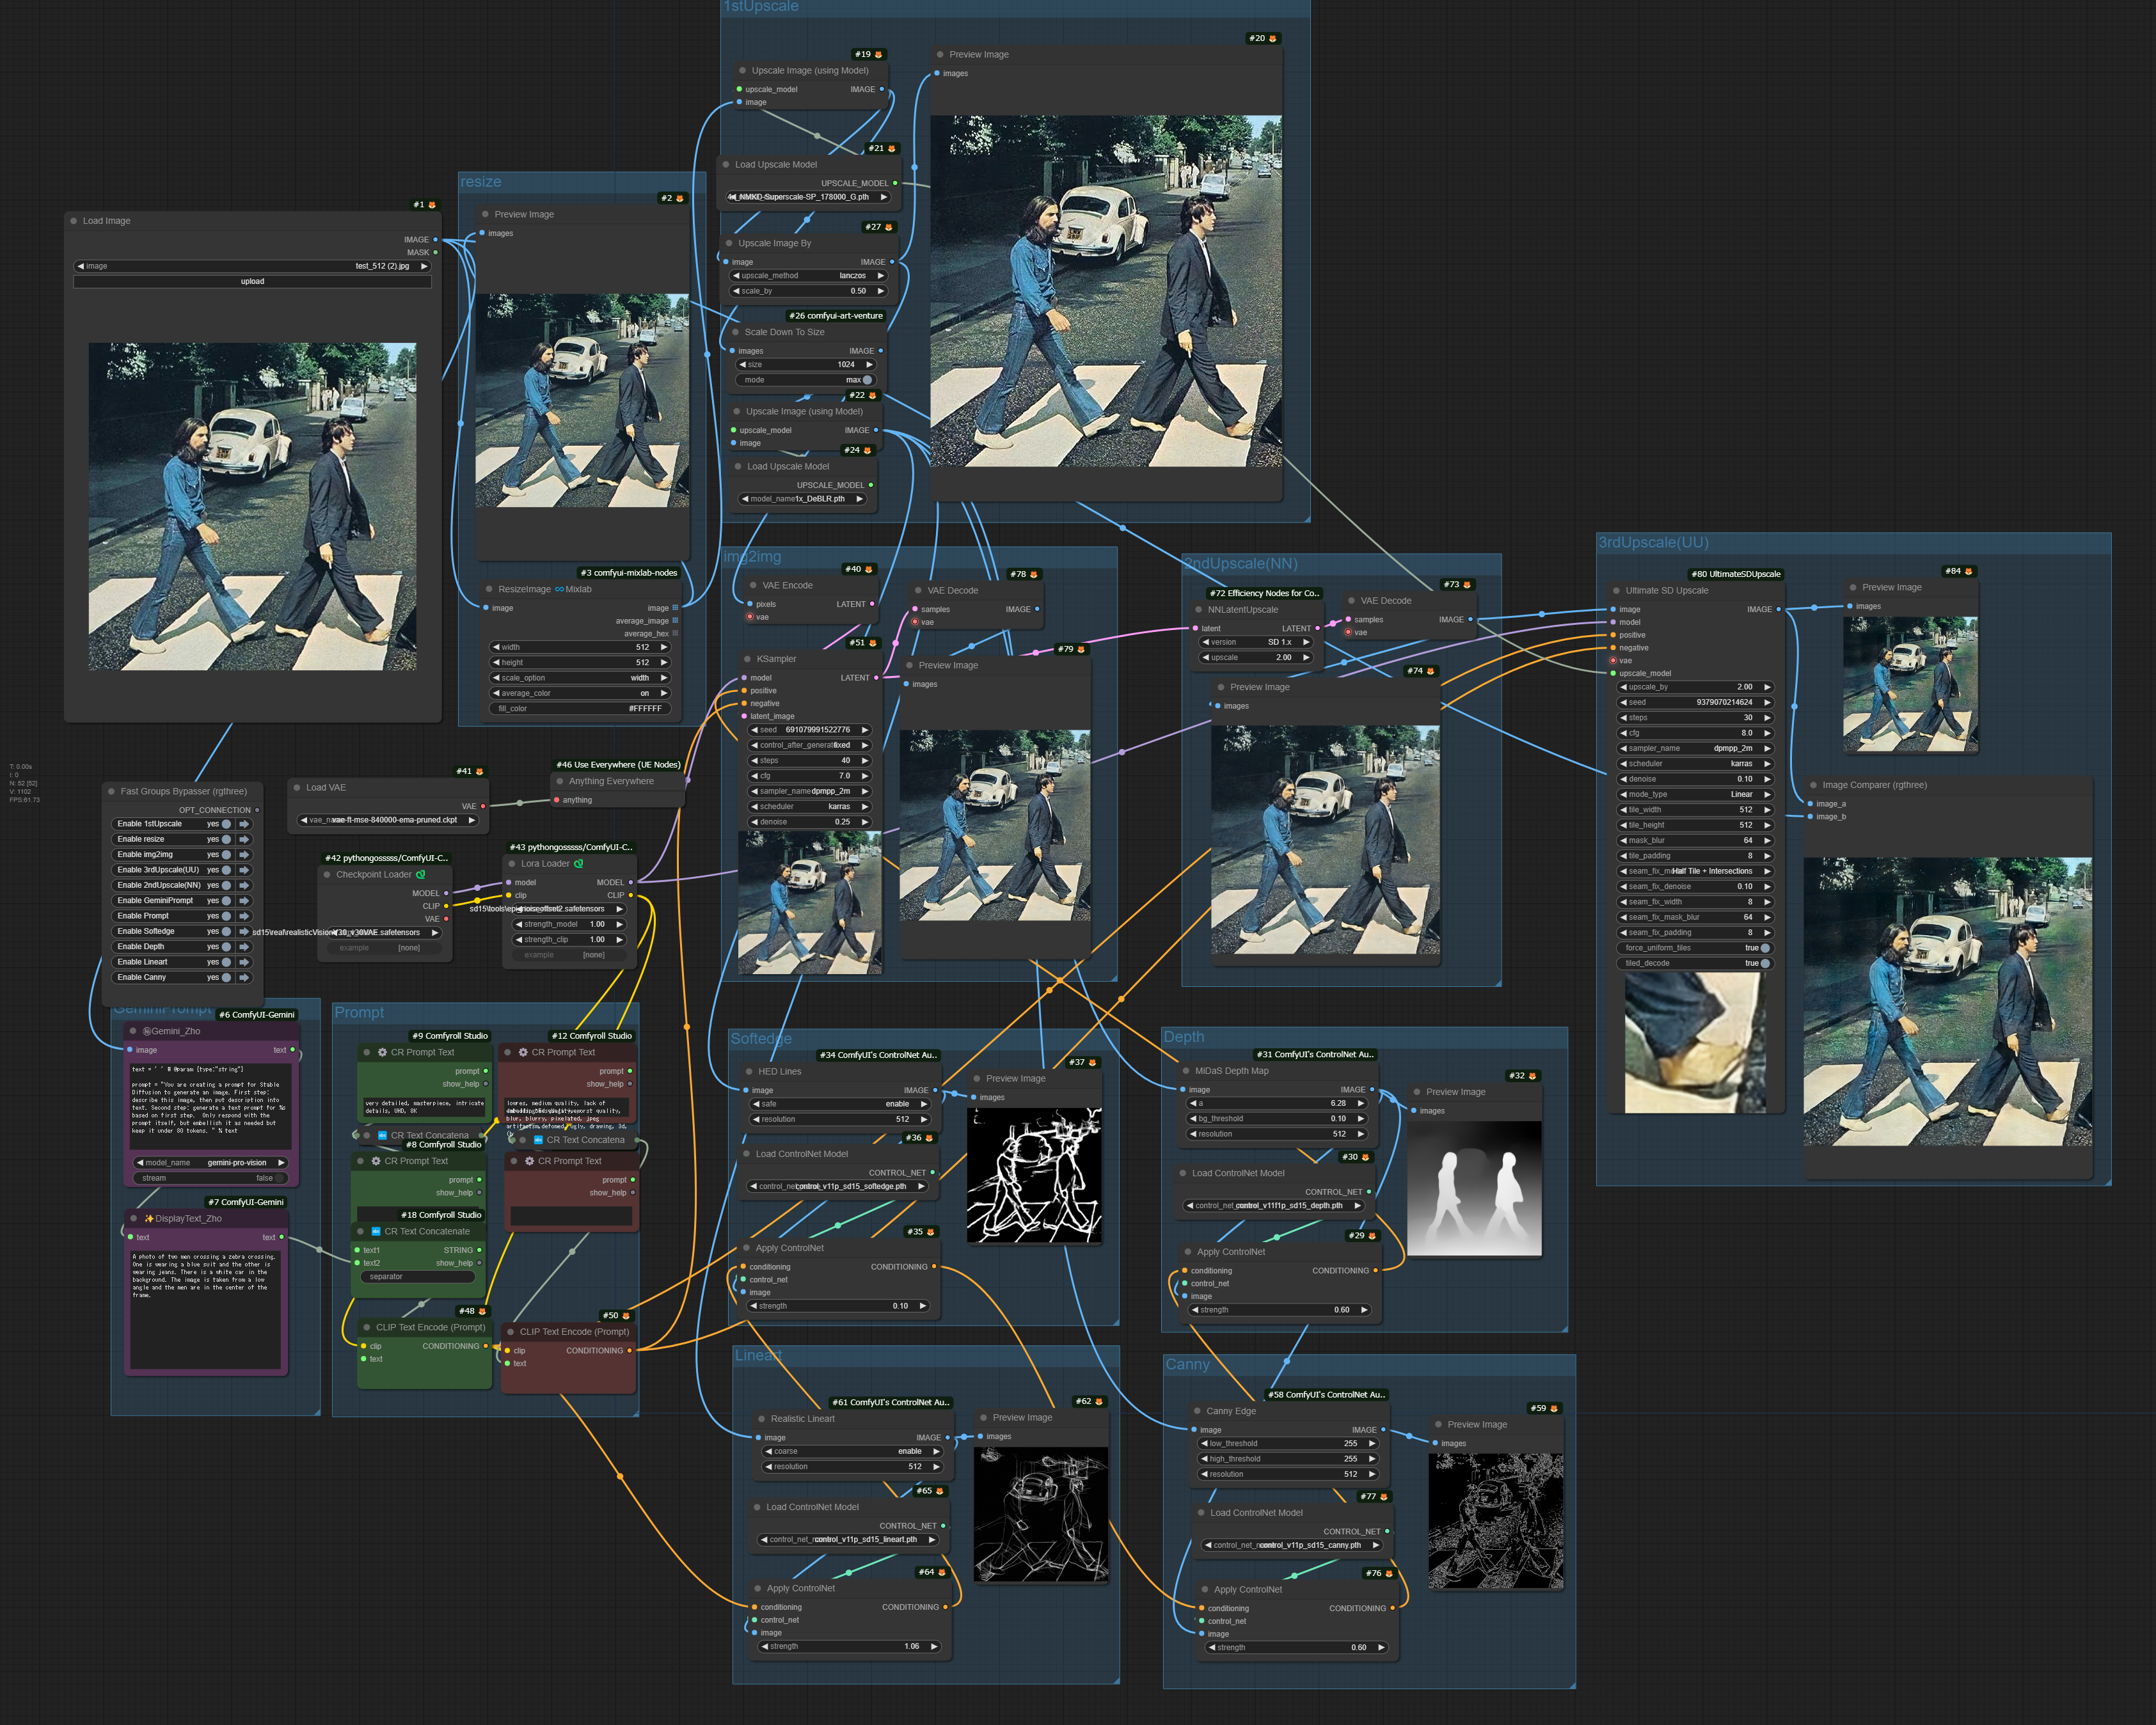Increase KSampler steps with right arrow
The image size is (2156, 1725).
(865, 761)
